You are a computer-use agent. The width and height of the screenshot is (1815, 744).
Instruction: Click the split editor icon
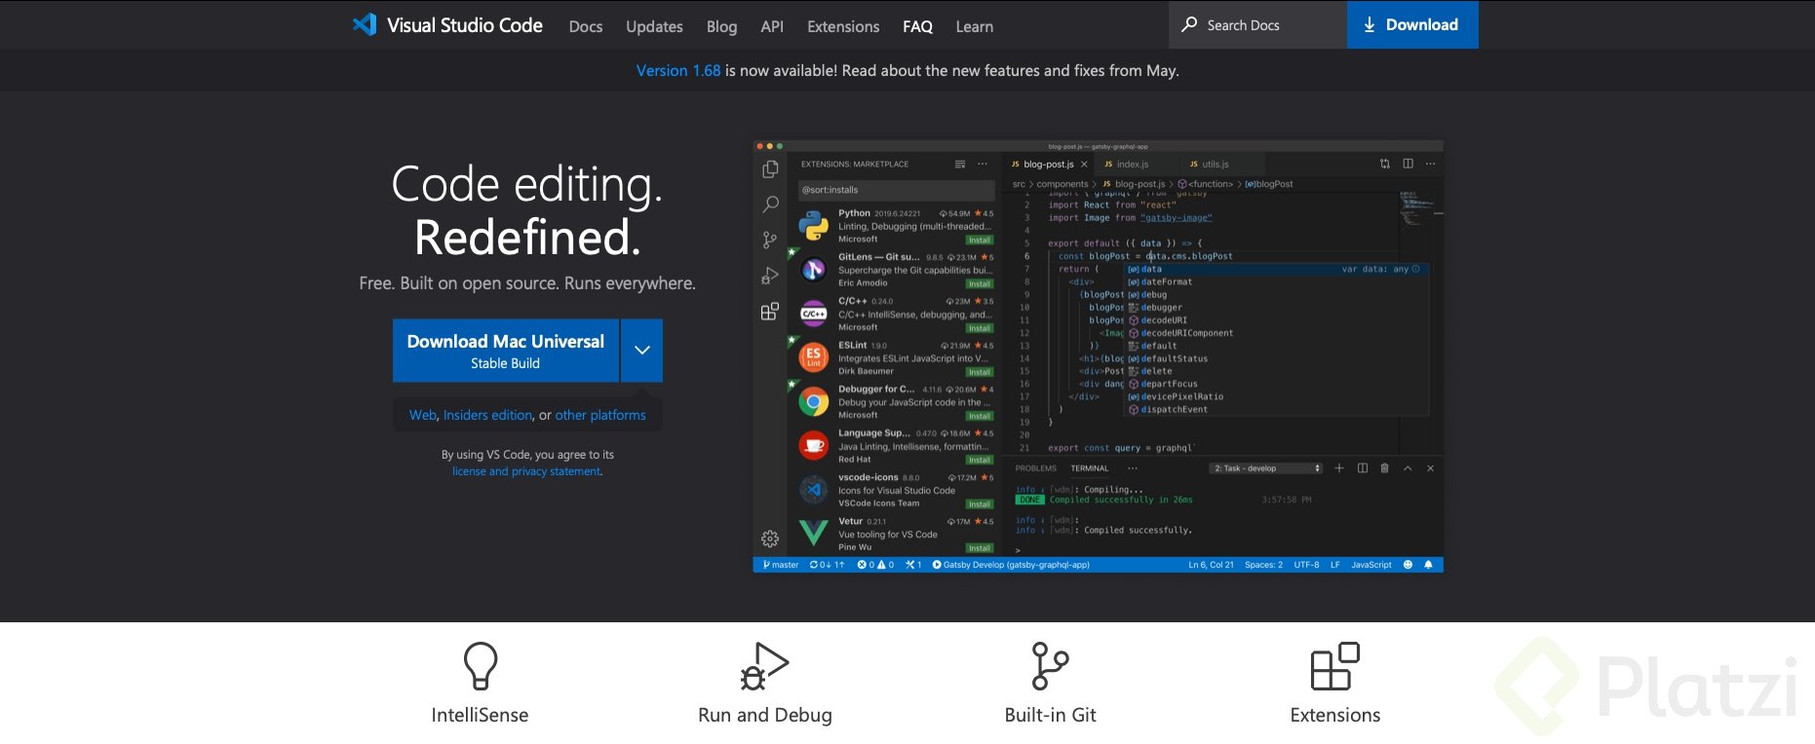[x=1408, y=164]
